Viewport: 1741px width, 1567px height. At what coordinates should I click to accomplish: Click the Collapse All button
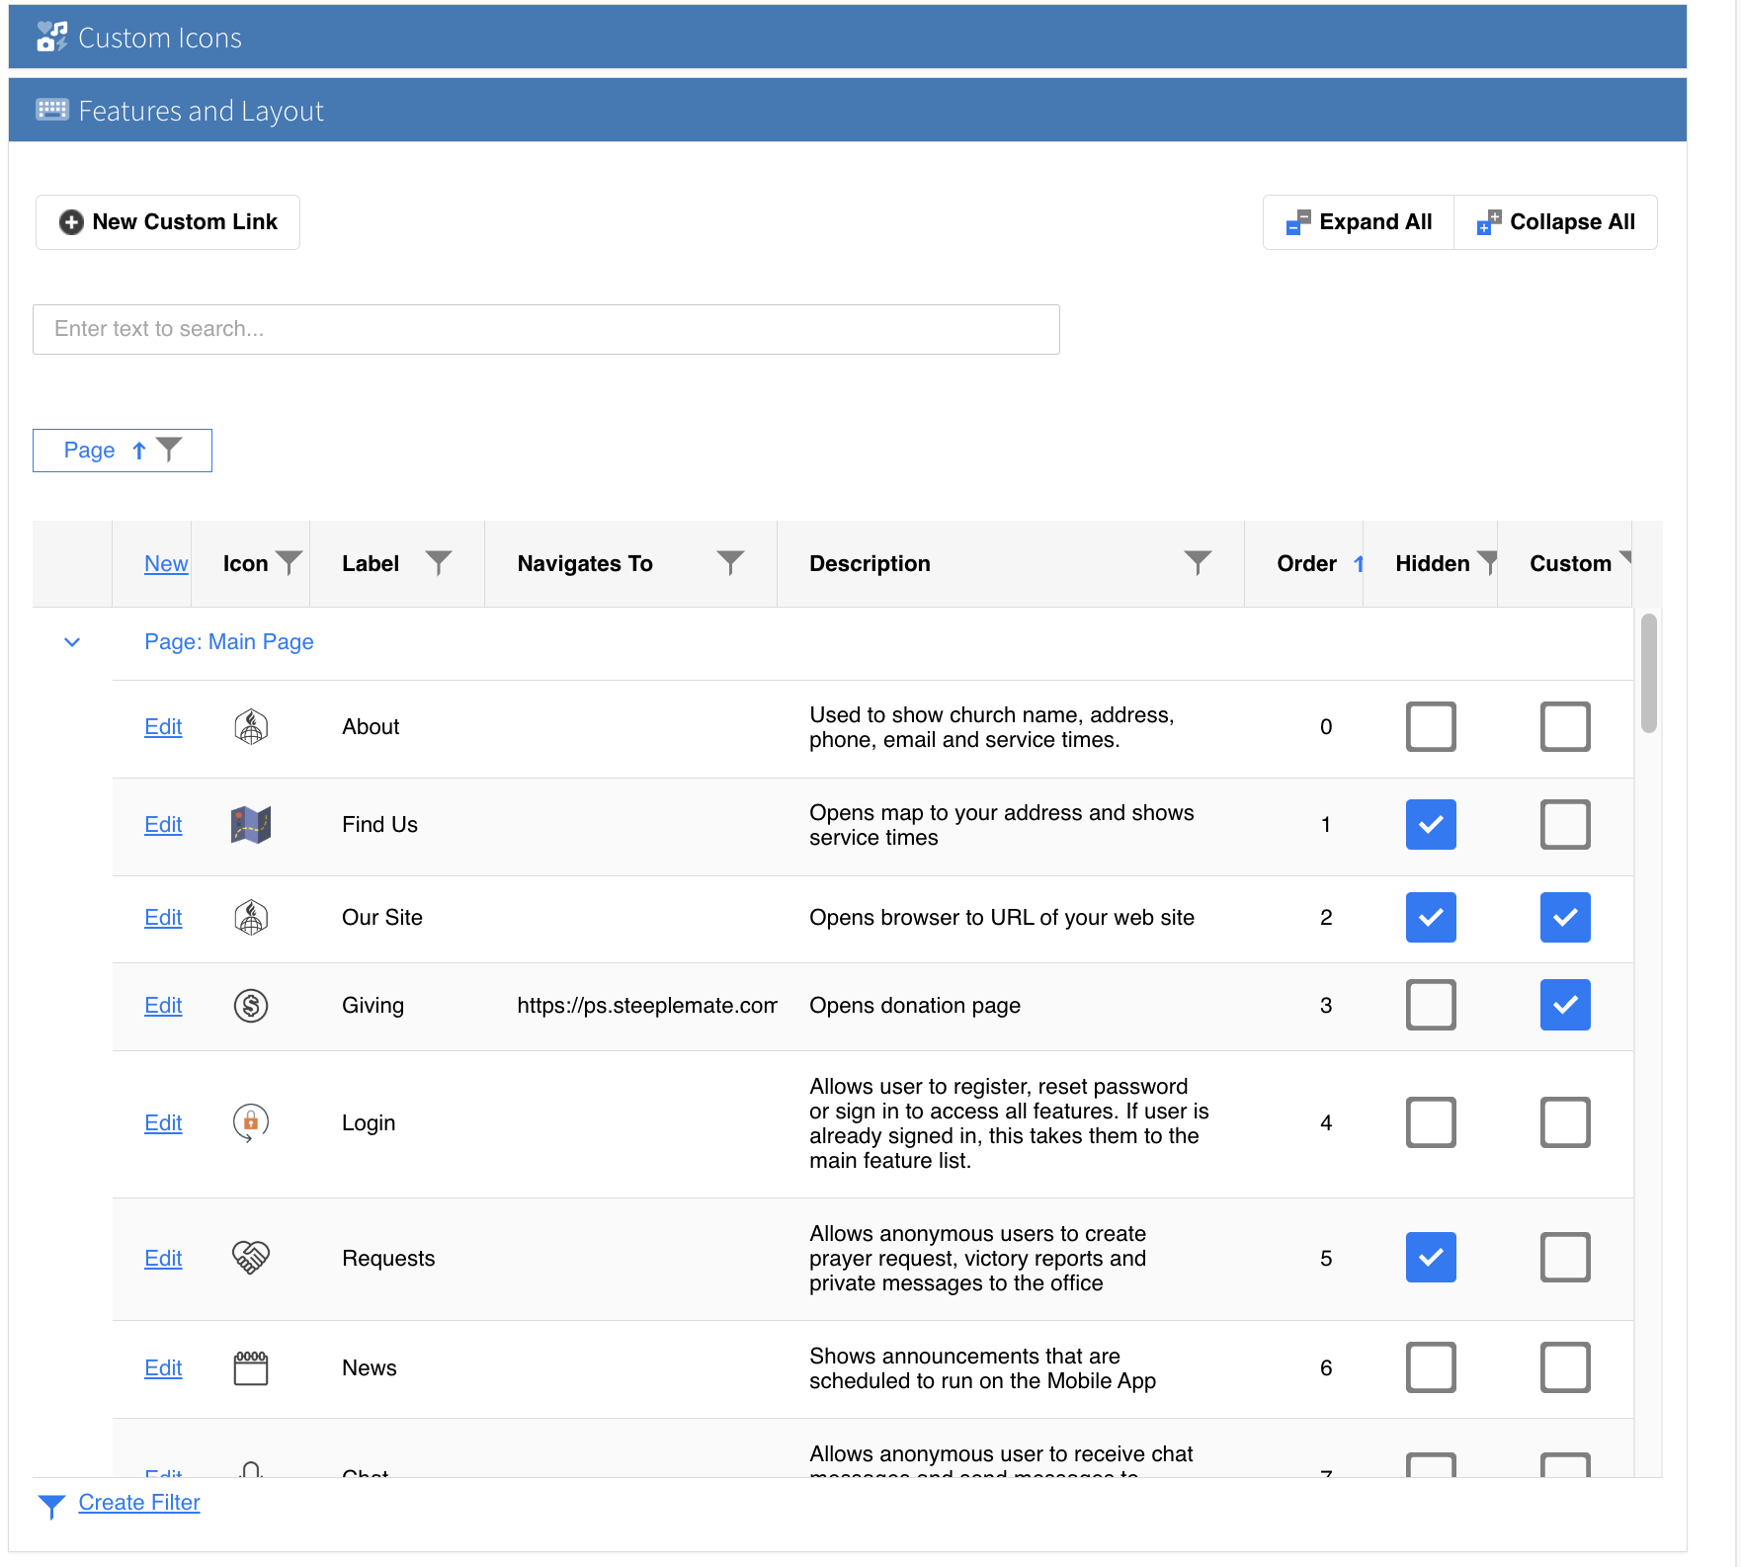(1555, 222)
